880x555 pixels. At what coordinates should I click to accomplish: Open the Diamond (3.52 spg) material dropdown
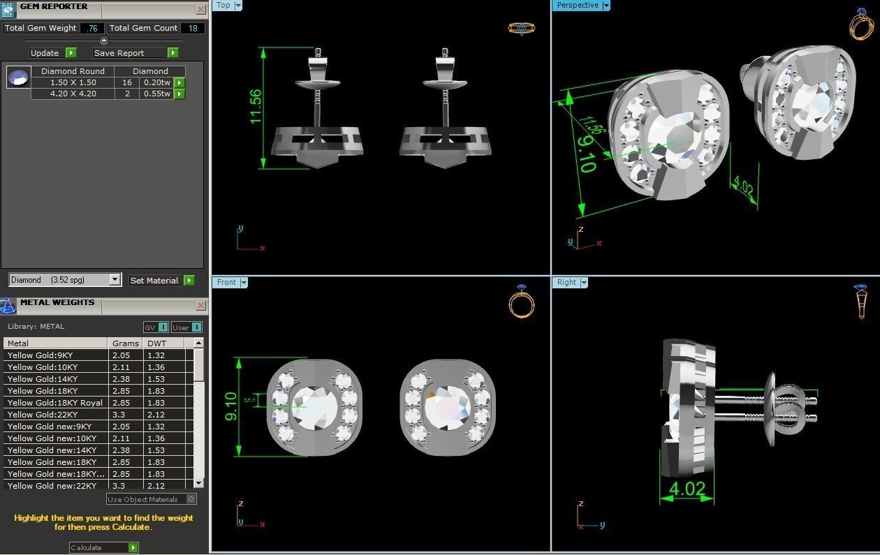click(115, 279)
